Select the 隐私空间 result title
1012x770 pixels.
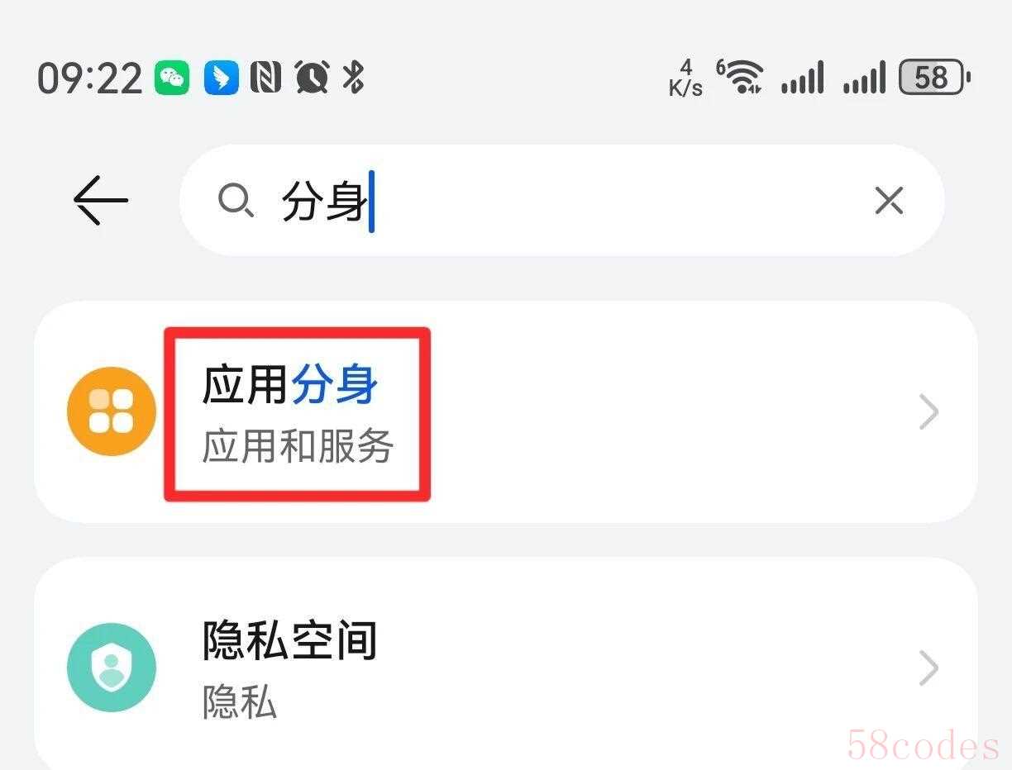pyautogui.click(x=290, y=641)
